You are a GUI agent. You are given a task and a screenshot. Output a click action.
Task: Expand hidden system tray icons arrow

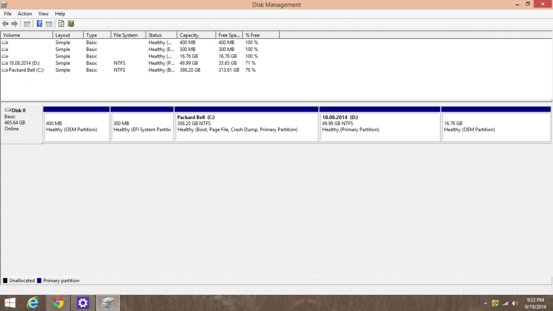485,304
